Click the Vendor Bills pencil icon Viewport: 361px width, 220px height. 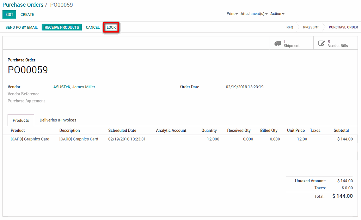[x=322, y=43]
